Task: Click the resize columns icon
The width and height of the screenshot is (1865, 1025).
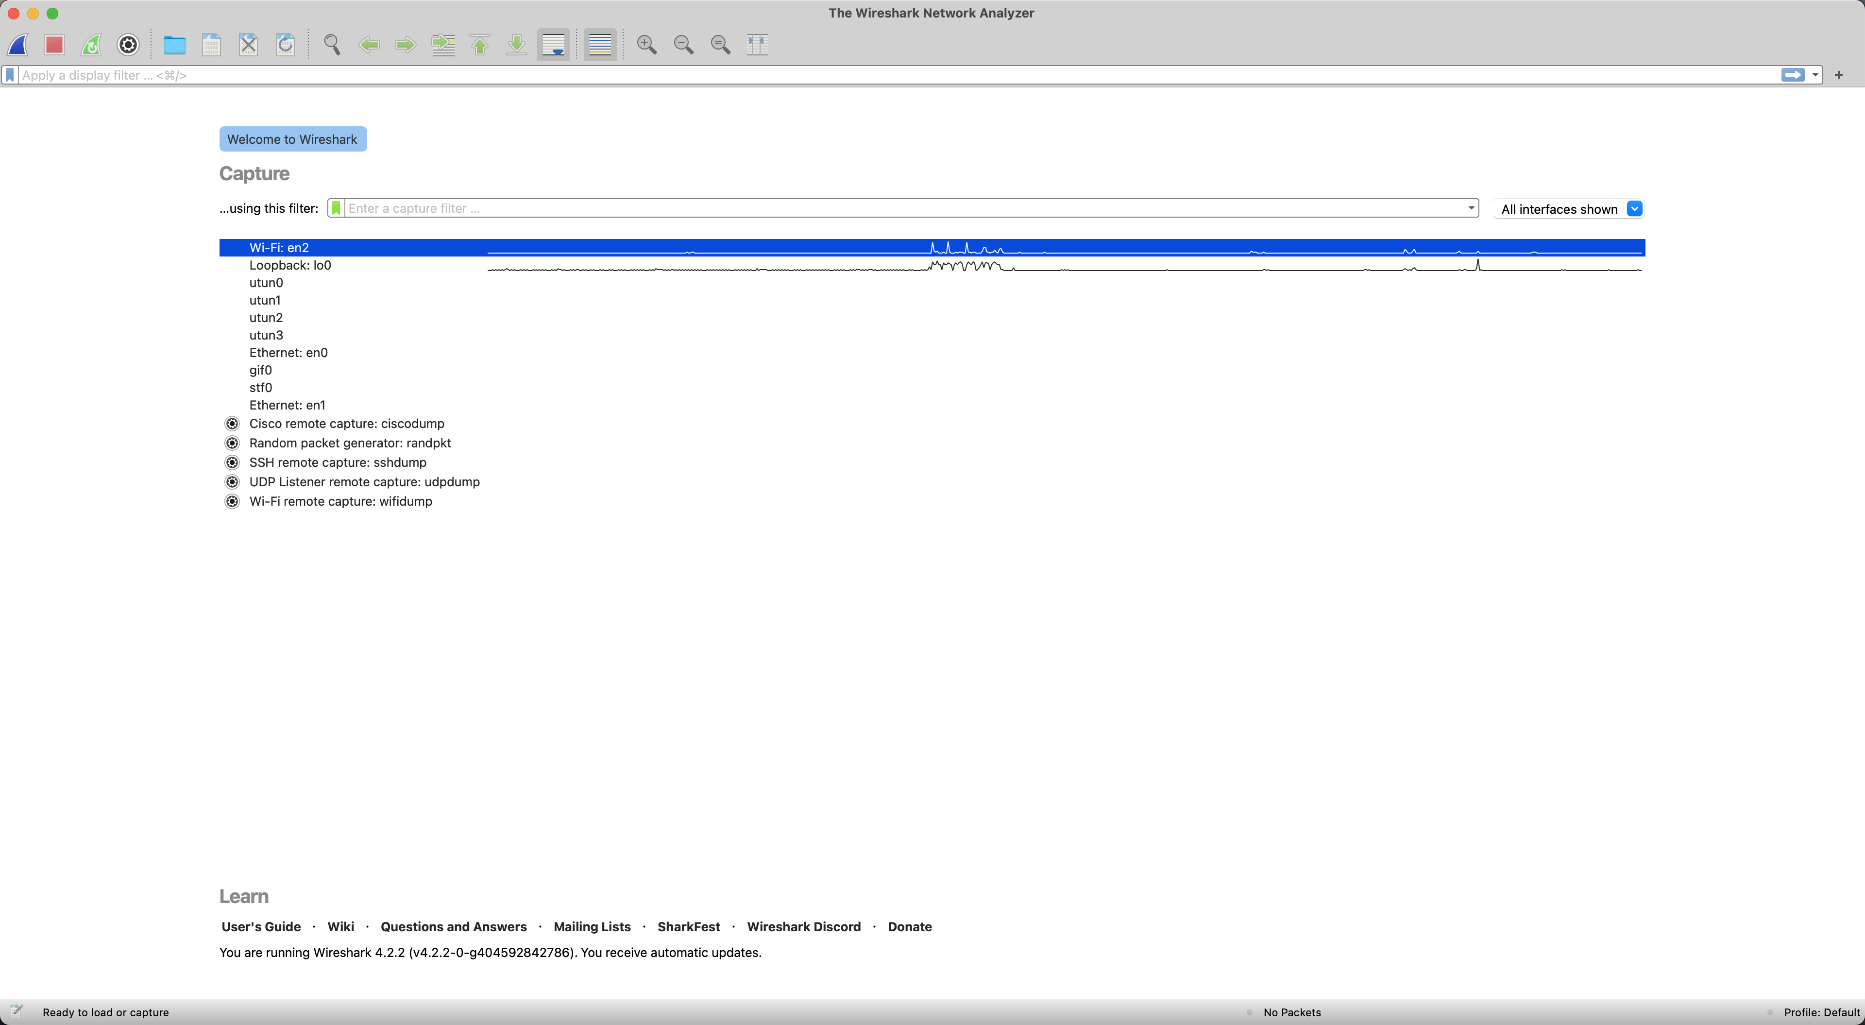Action: pyautogui.click(x=757, y=45)
